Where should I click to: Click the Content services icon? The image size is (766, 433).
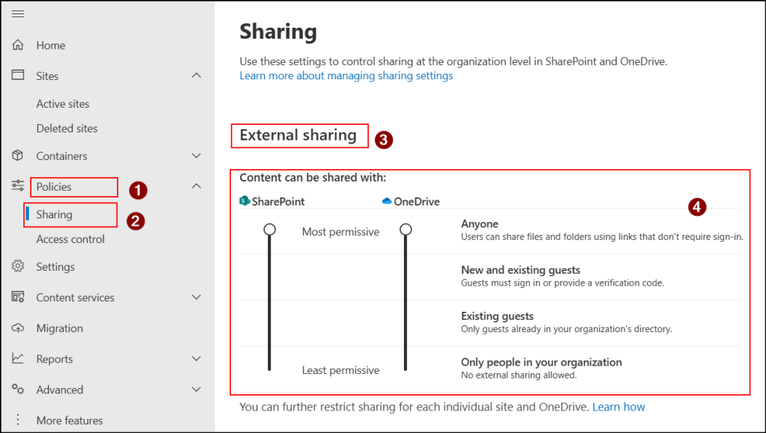pyautogui.click(x=18, y=297)
